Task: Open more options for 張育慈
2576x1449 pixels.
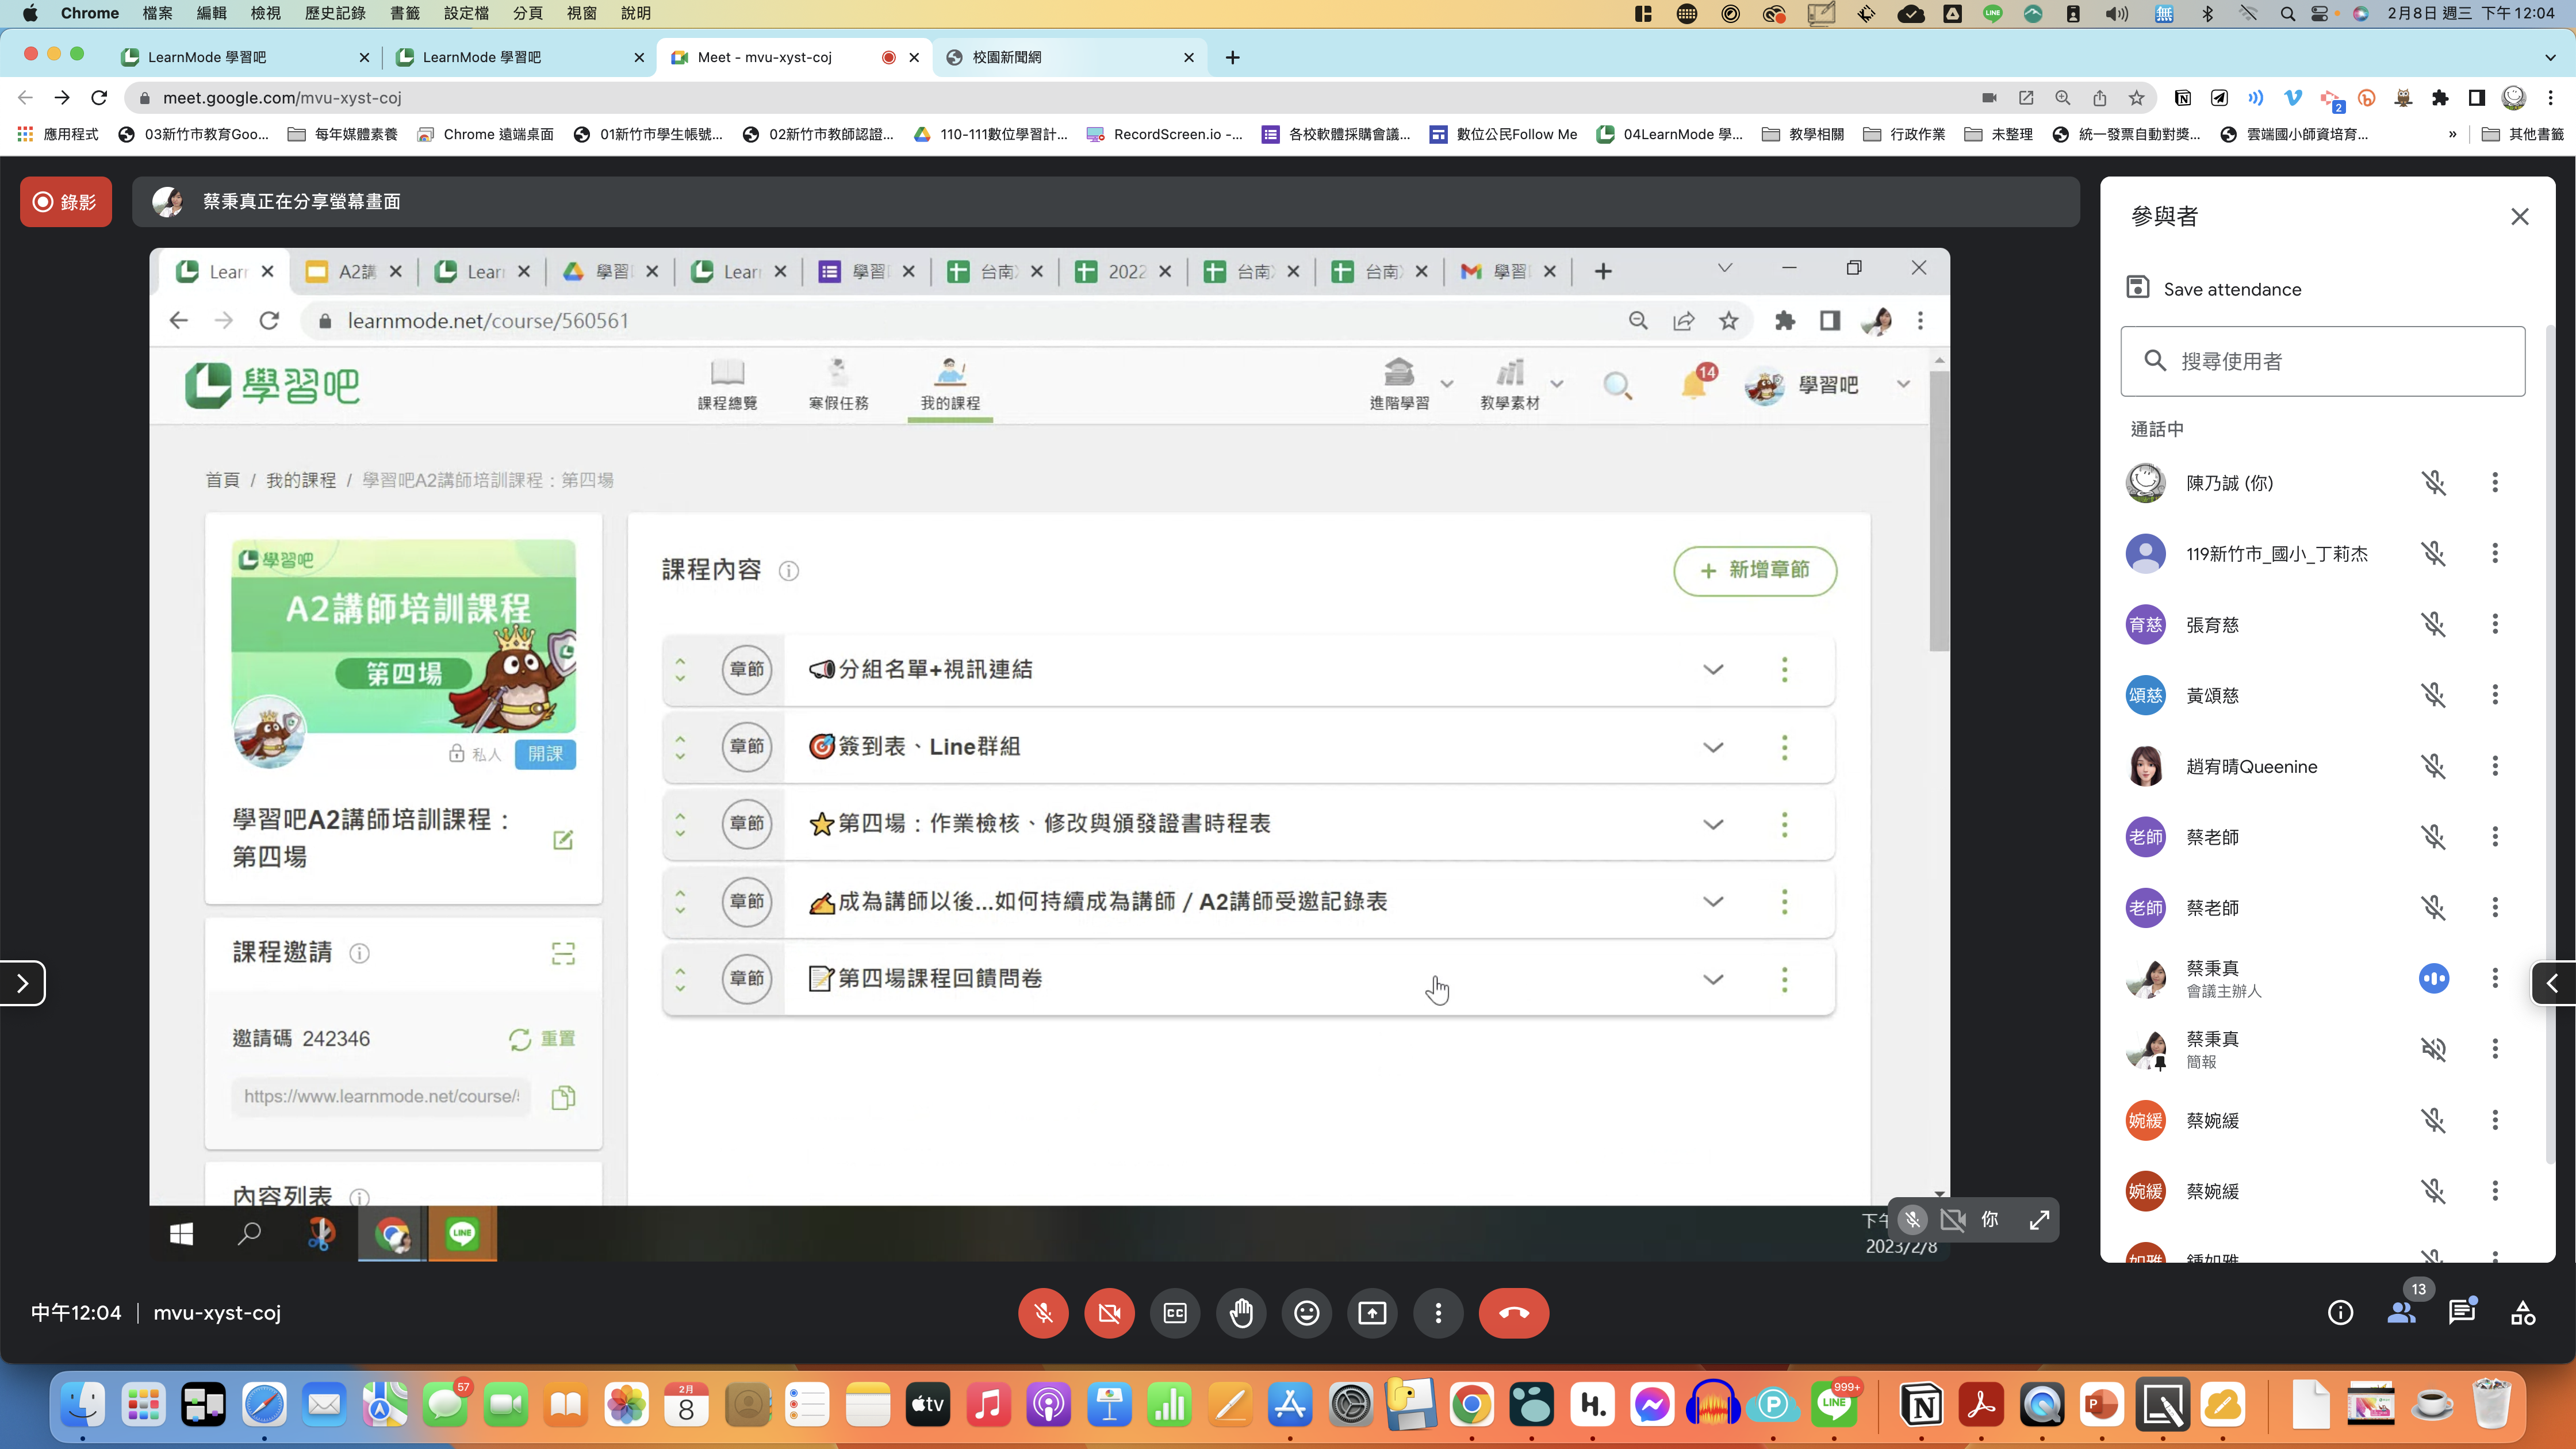Action: (x=2495, y=624)
